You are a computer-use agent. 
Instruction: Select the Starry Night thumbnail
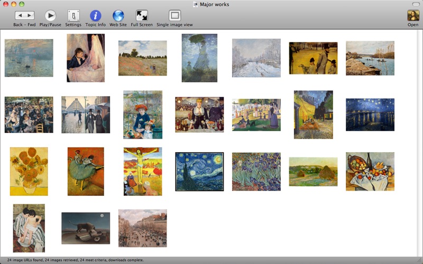pyautogui.click(x=199, y=172)
